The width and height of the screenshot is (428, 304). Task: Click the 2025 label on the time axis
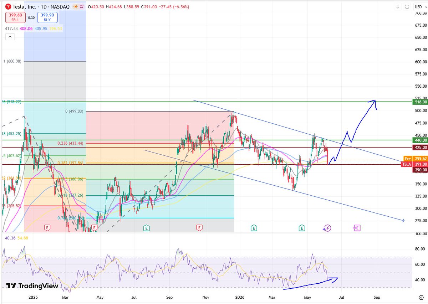click(33, 297)
